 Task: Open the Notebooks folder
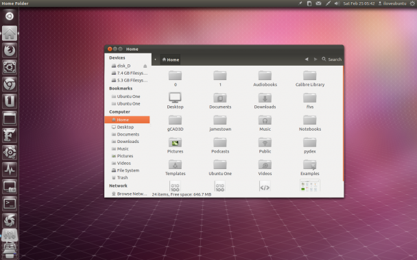[310, 123]
